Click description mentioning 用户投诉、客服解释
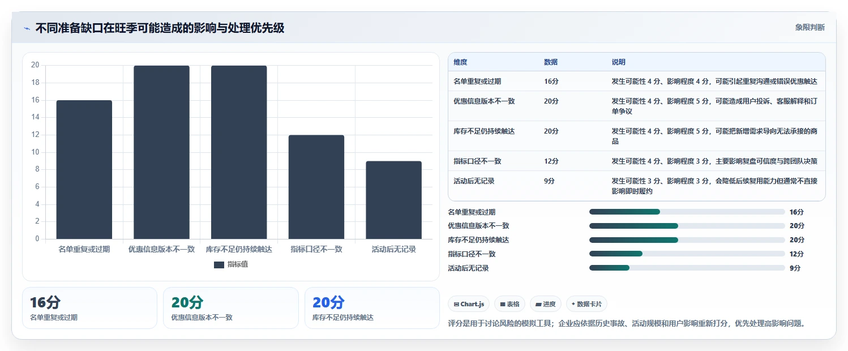This screenshot has width=848, height=351. [714, 106]
